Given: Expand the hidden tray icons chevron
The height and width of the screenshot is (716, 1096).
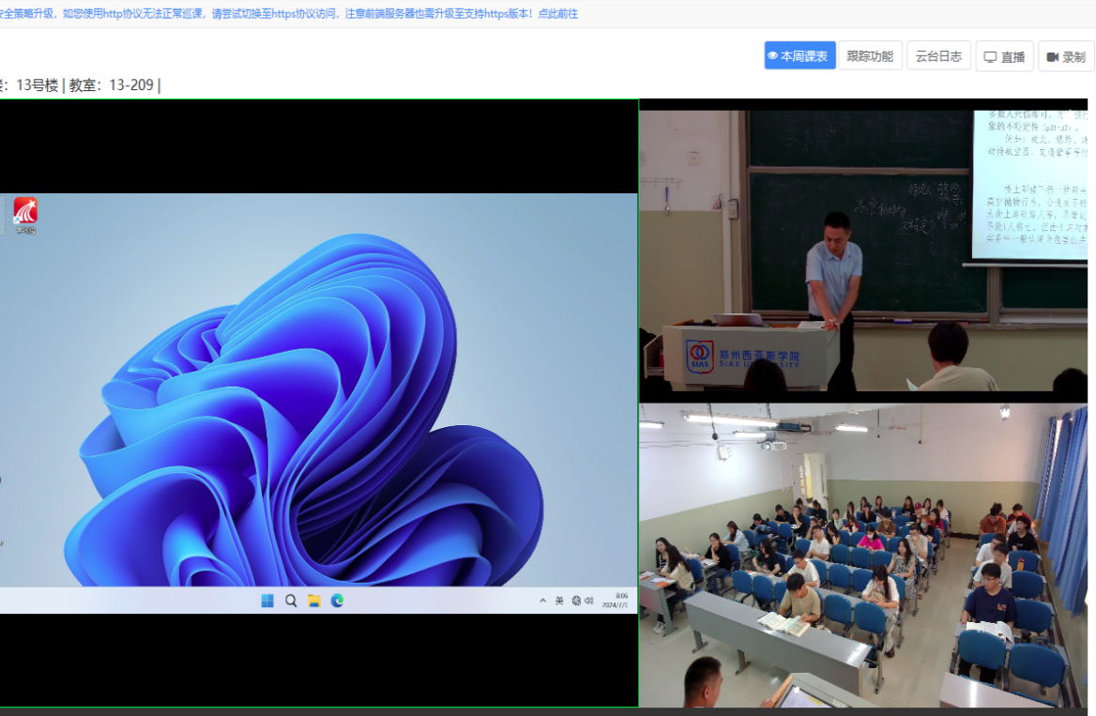Looking at the screenshot, I should point(542,601).
